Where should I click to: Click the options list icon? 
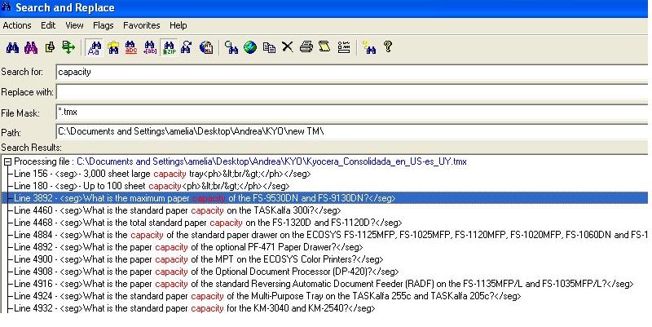[344, 47]
